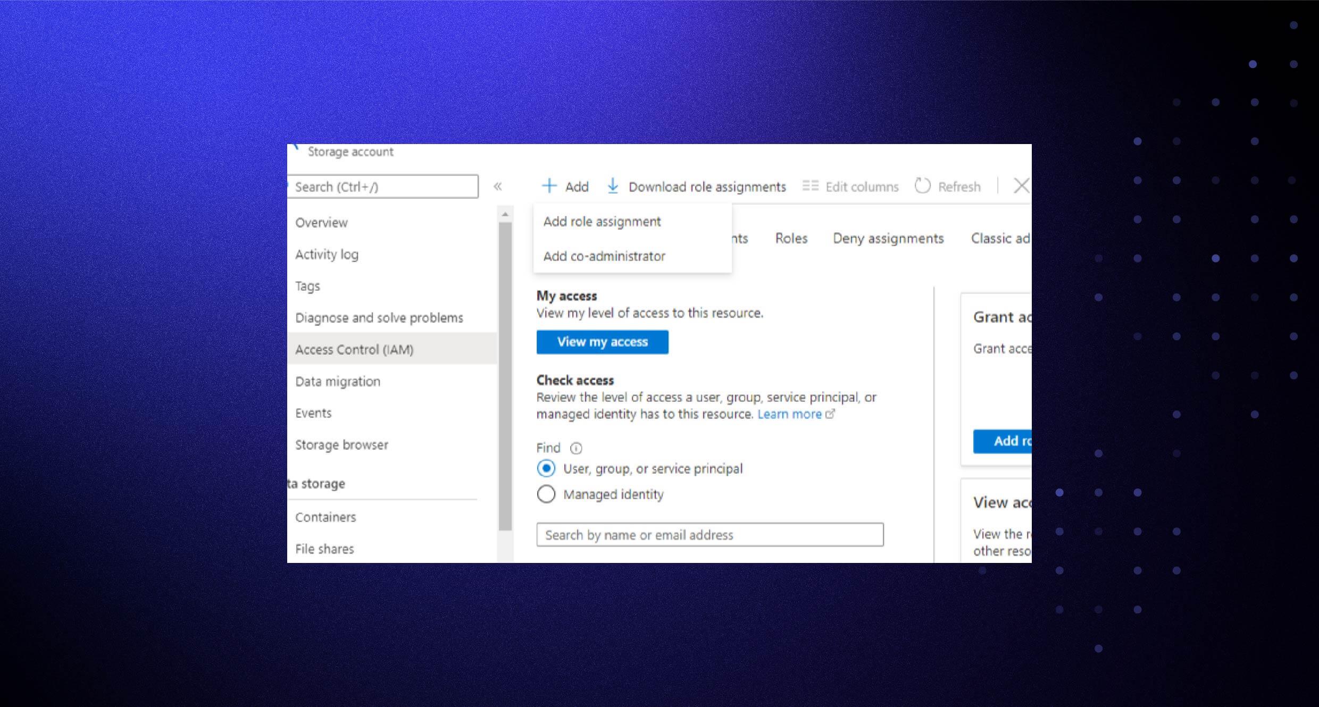Viewport: 1319px width, 707px height.
Task: Select the User, group, or service principal radio button
Action: pyautogui.click(x=545, y=469)
